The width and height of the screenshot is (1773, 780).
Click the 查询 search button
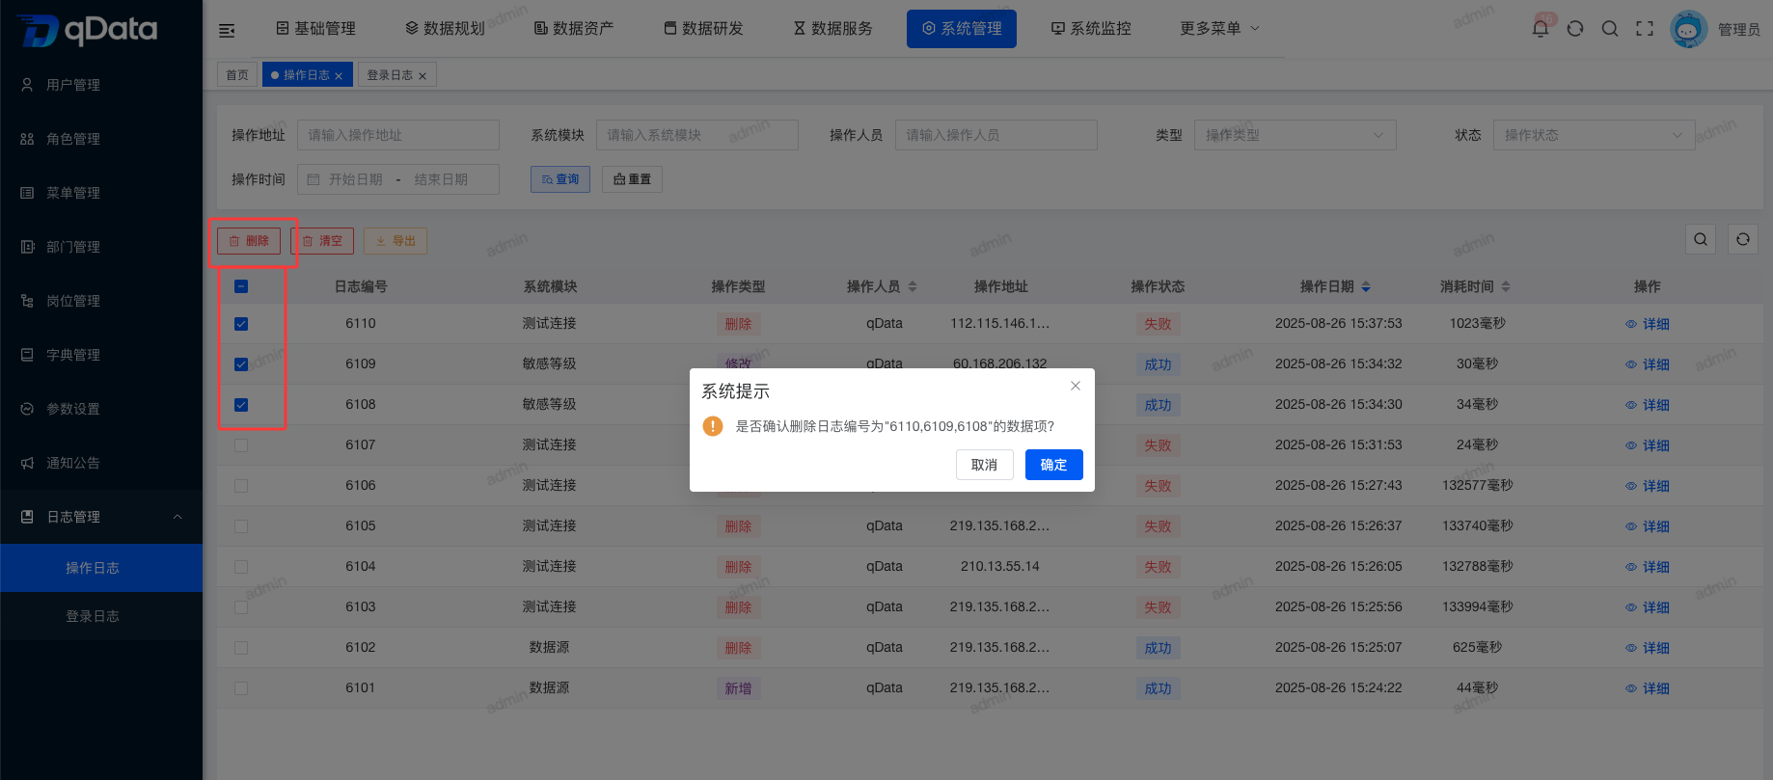560,179
